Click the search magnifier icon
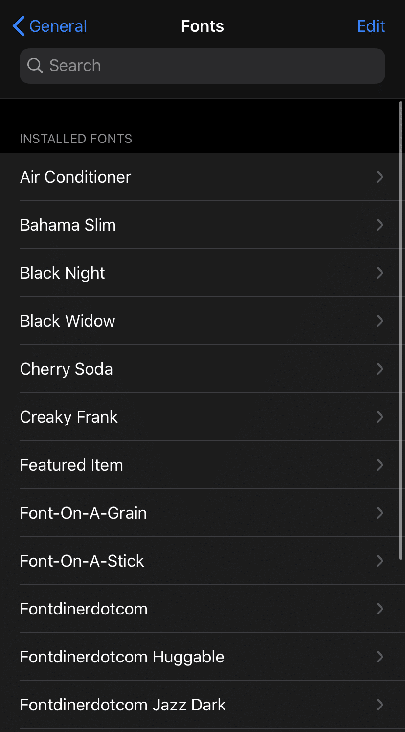Image resolution: width=405 pixels, height=732 pixels. pyautogui.click(x=35, y=66)
